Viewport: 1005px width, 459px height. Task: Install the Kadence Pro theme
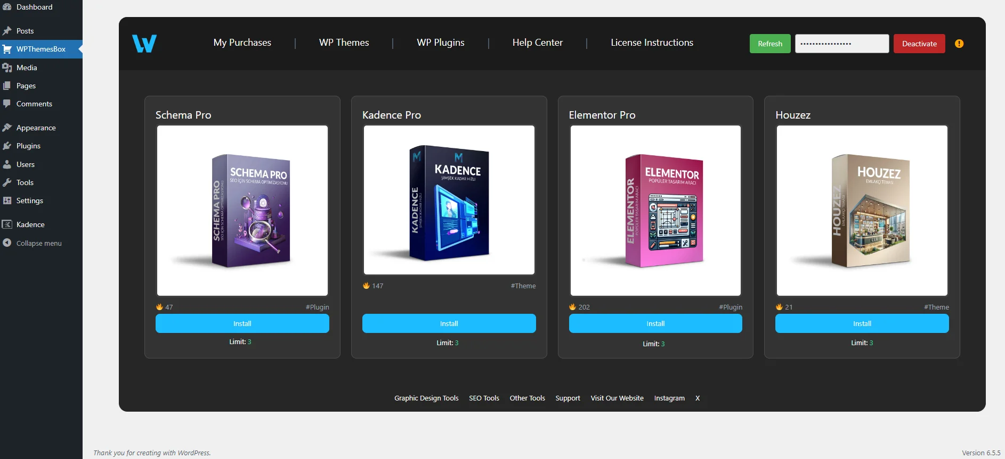click(x=449, y=323)
